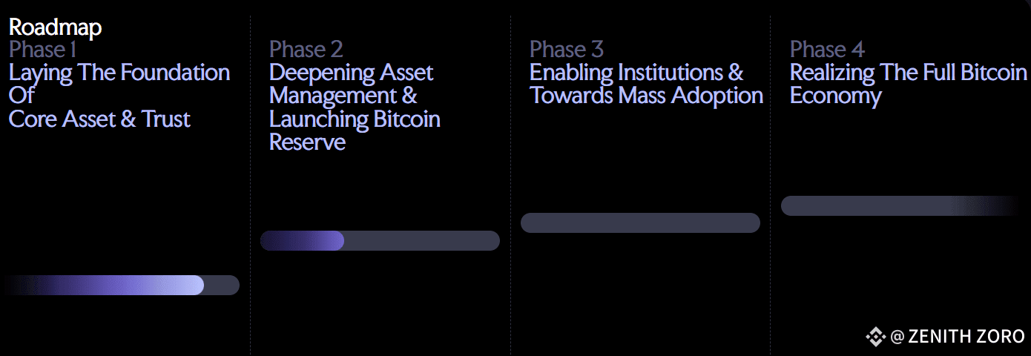Click the empty Phase 4 progress bar
The image size is (1031, 356).
point(901,206)
